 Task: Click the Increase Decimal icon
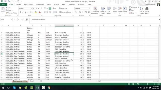86,12
